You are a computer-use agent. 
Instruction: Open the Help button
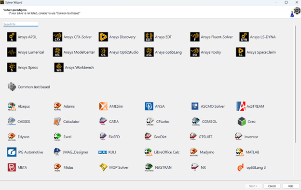[x=291, y=186]
